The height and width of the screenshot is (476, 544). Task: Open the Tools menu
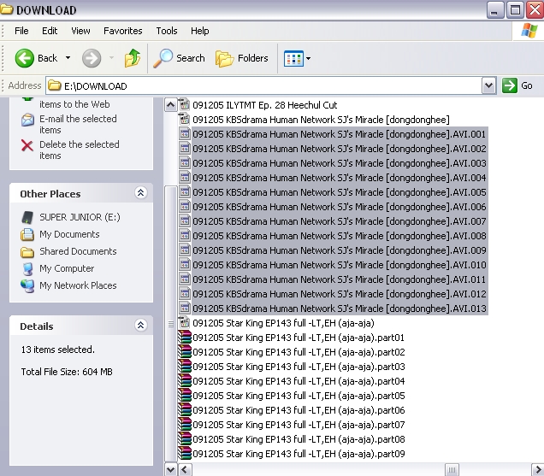pyautogui.click(x=167, y=31)
